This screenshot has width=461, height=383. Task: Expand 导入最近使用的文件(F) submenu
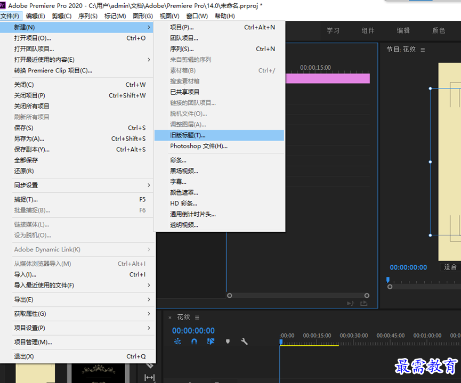click(x=77, y=285)
